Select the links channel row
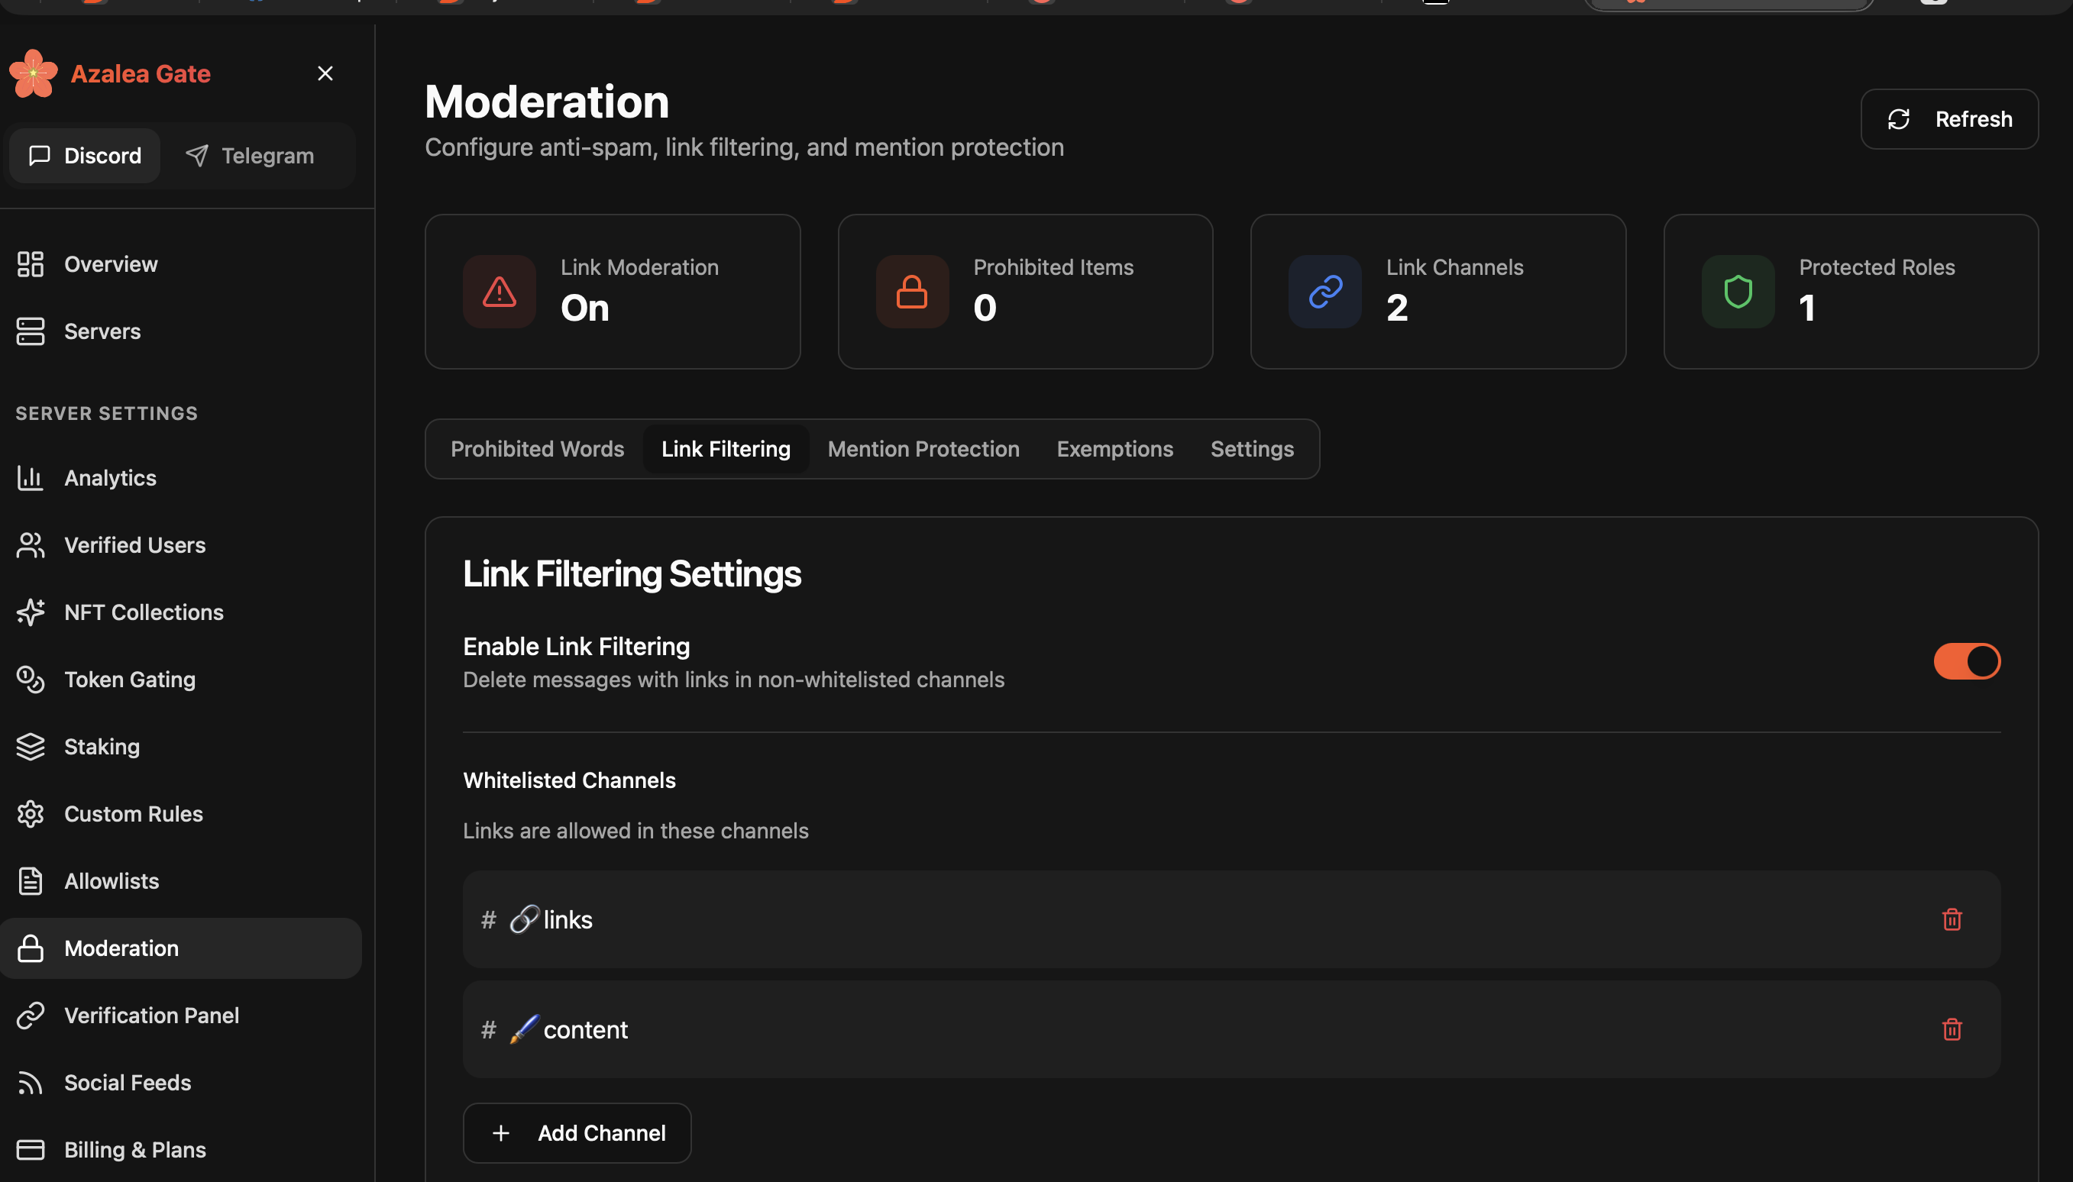 coord(1137,919)
